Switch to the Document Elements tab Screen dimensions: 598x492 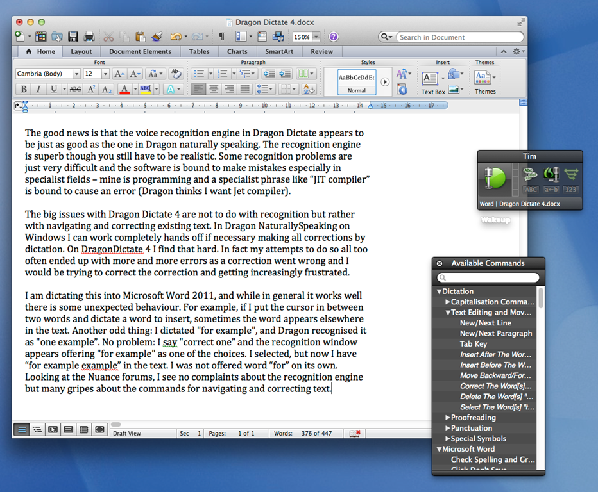click(x=140, y=51)
